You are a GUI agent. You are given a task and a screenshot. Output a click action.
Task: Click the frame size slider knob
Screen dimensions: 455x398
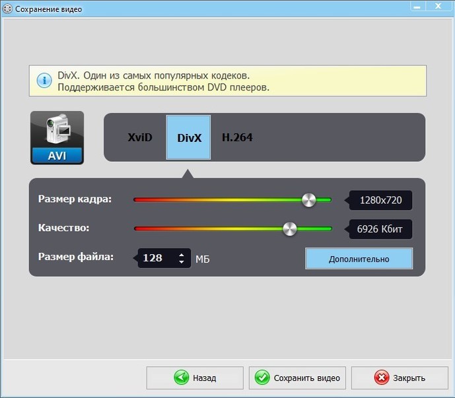[x=308, y=200]
